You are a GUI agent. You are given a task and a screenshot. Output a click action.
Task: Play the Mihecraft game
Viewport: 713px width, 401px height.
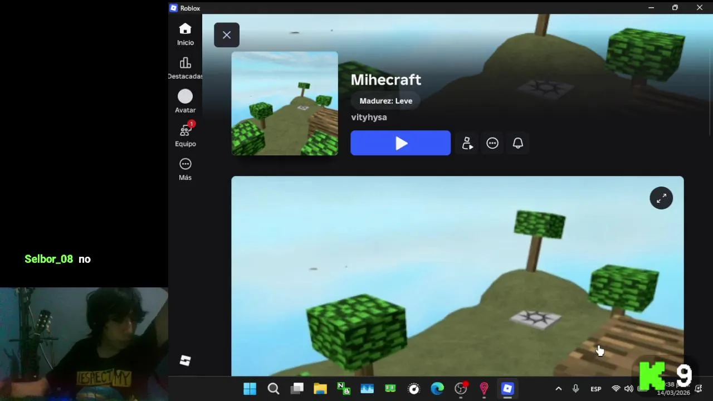401,143
